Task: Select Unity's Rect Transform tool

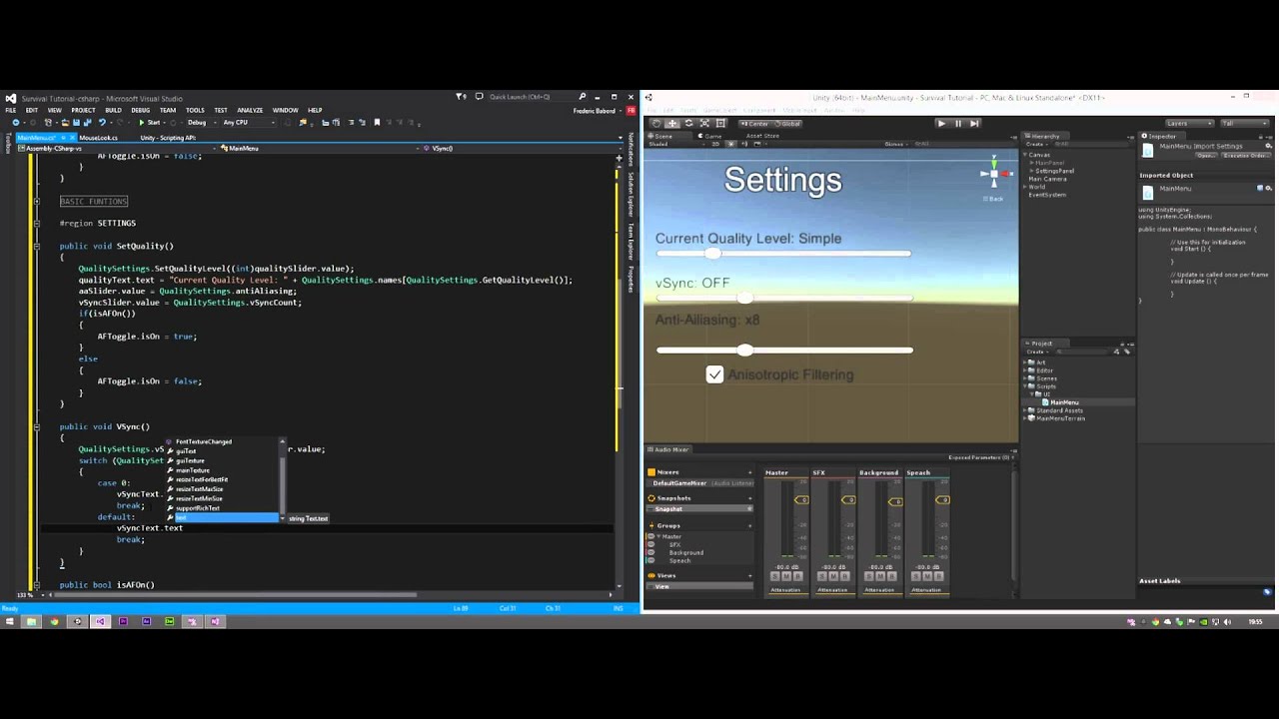Action: point(720,123)
